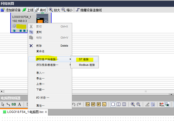Open the SF special functions list

[x=99, y=104]
